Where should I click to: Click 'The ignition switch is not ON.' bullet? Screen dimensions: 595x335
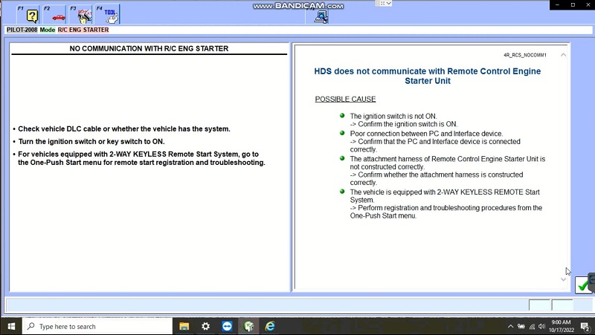393,116
